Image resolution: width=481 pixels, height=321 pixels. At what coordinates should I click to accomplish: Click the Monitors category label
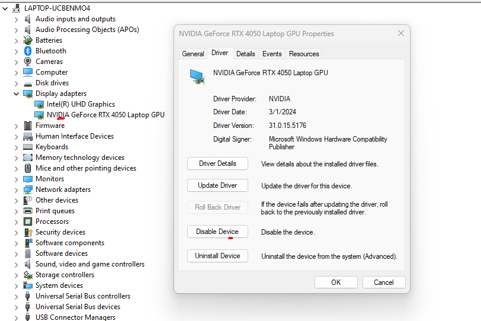[50, 179]
